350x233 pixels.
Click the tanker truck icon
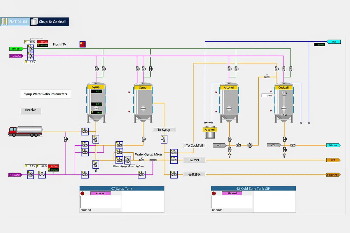click(x=25, y=131)
